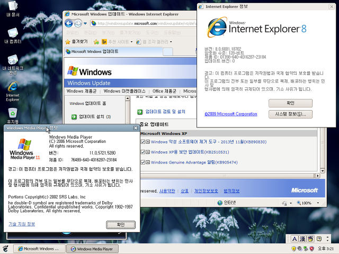Click the zoom magnifier 100% button
The height and width of the screenshot is (254, 339).
pyautogui.click(x=304, y=203)
